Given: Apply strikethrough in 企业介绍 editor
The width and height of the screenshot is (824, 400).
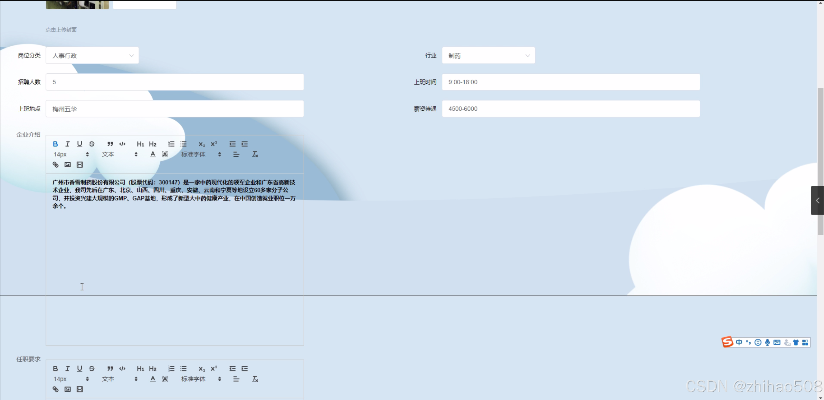Looking at the screenshot, I should click(x=92, y=144).
